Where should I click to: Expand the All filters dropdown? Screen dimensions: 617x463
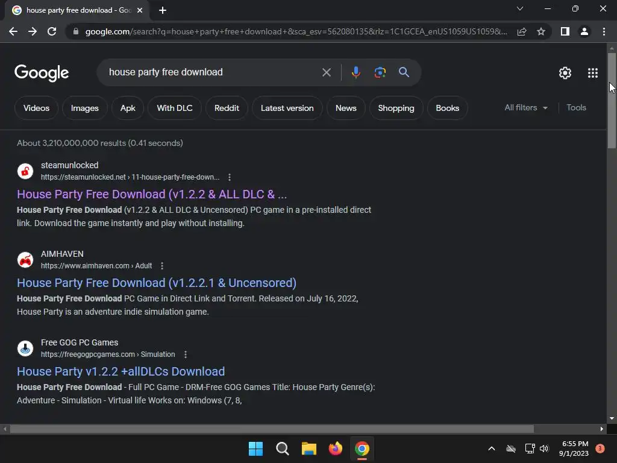click(526, 107)
